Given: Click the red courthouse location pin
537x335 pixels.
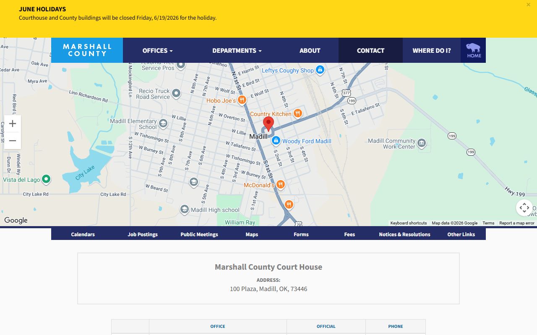Looking at the screenshot, I should tap(268, 124).
